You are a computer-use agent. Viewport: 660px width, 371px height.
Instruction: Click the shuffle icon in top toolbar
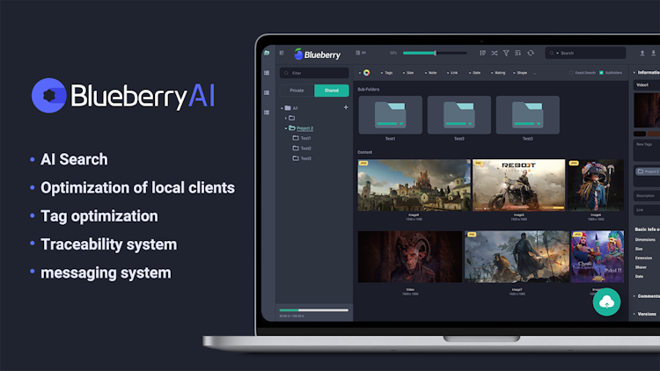pos(495,53)
